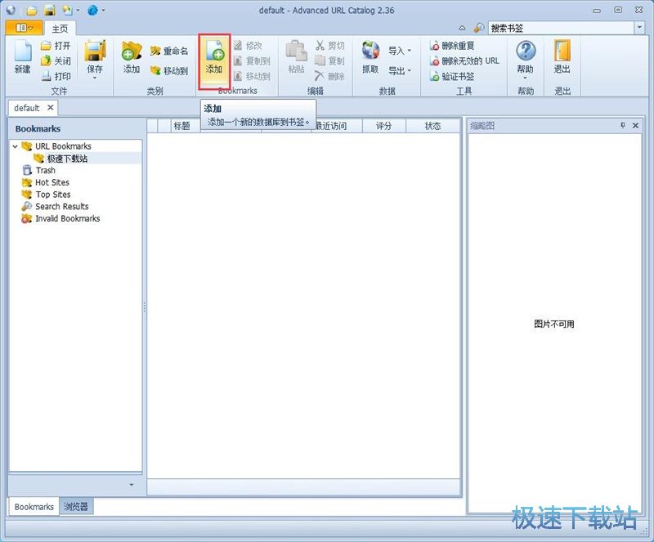
Task: Click in the 搜索书签 search field
Action: pos(561,28)
